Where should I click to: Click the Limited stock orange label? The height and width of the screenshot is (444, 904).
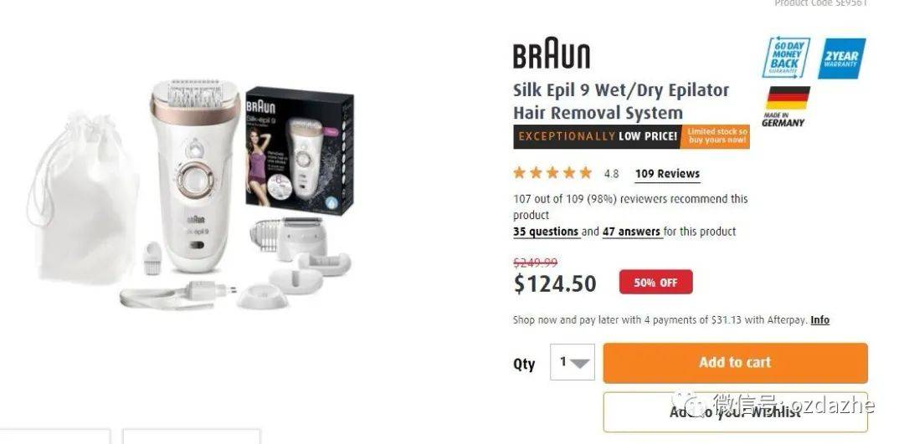tap(716, 136)
